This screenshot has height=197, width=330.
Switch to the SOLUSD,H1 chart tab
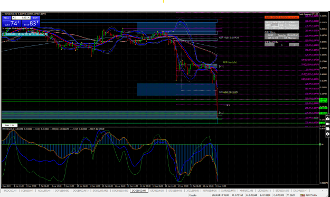coord(27,191)
